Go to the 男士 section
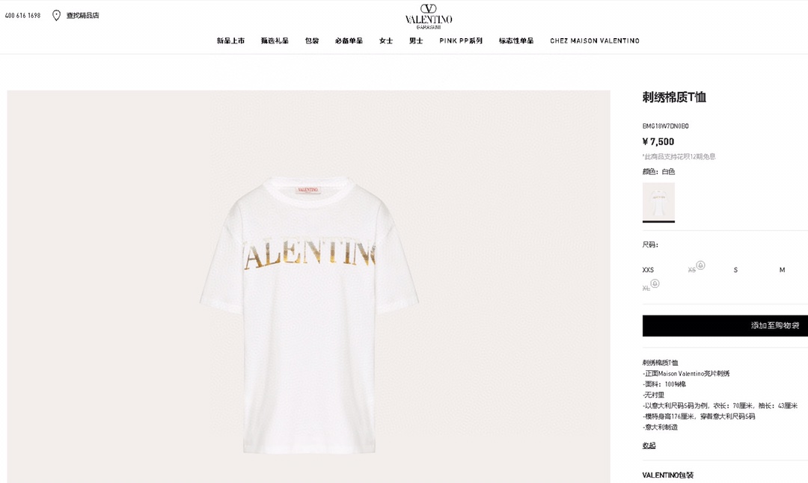The height and width of the screenshot is (483, 808). coord(416,40)
